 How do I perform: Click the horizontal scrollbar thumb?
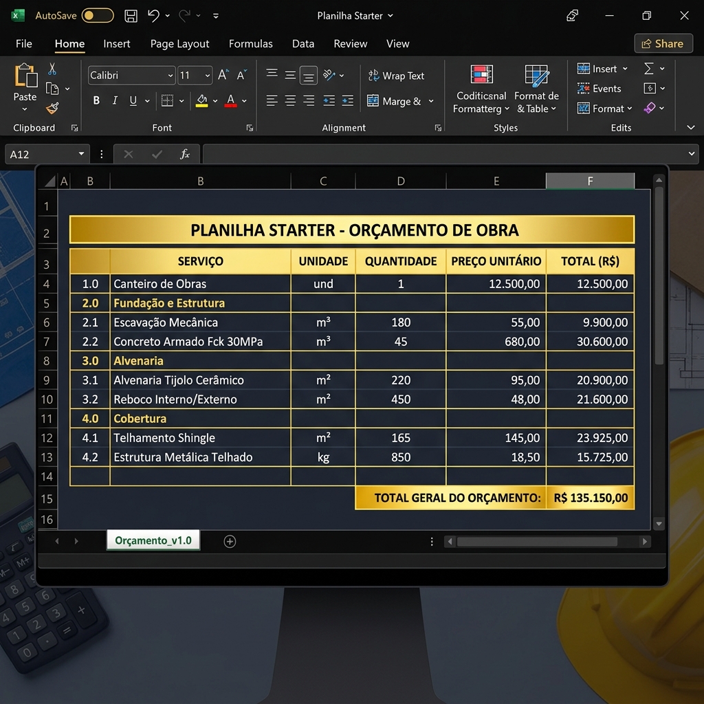[x=537, y=542]
